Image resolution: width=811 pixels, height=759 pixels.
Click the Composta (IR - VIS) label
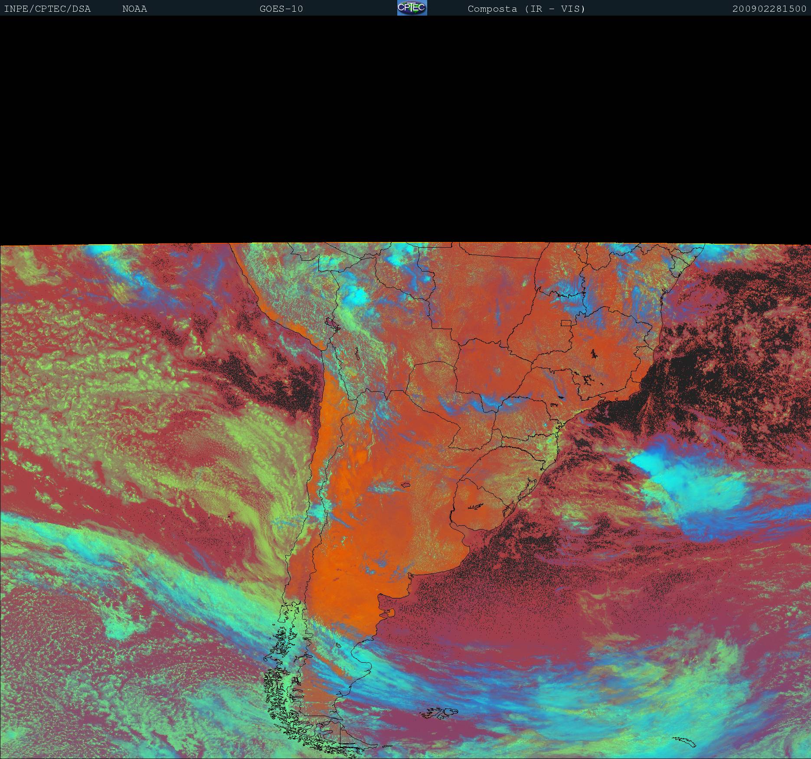(526, 9)
